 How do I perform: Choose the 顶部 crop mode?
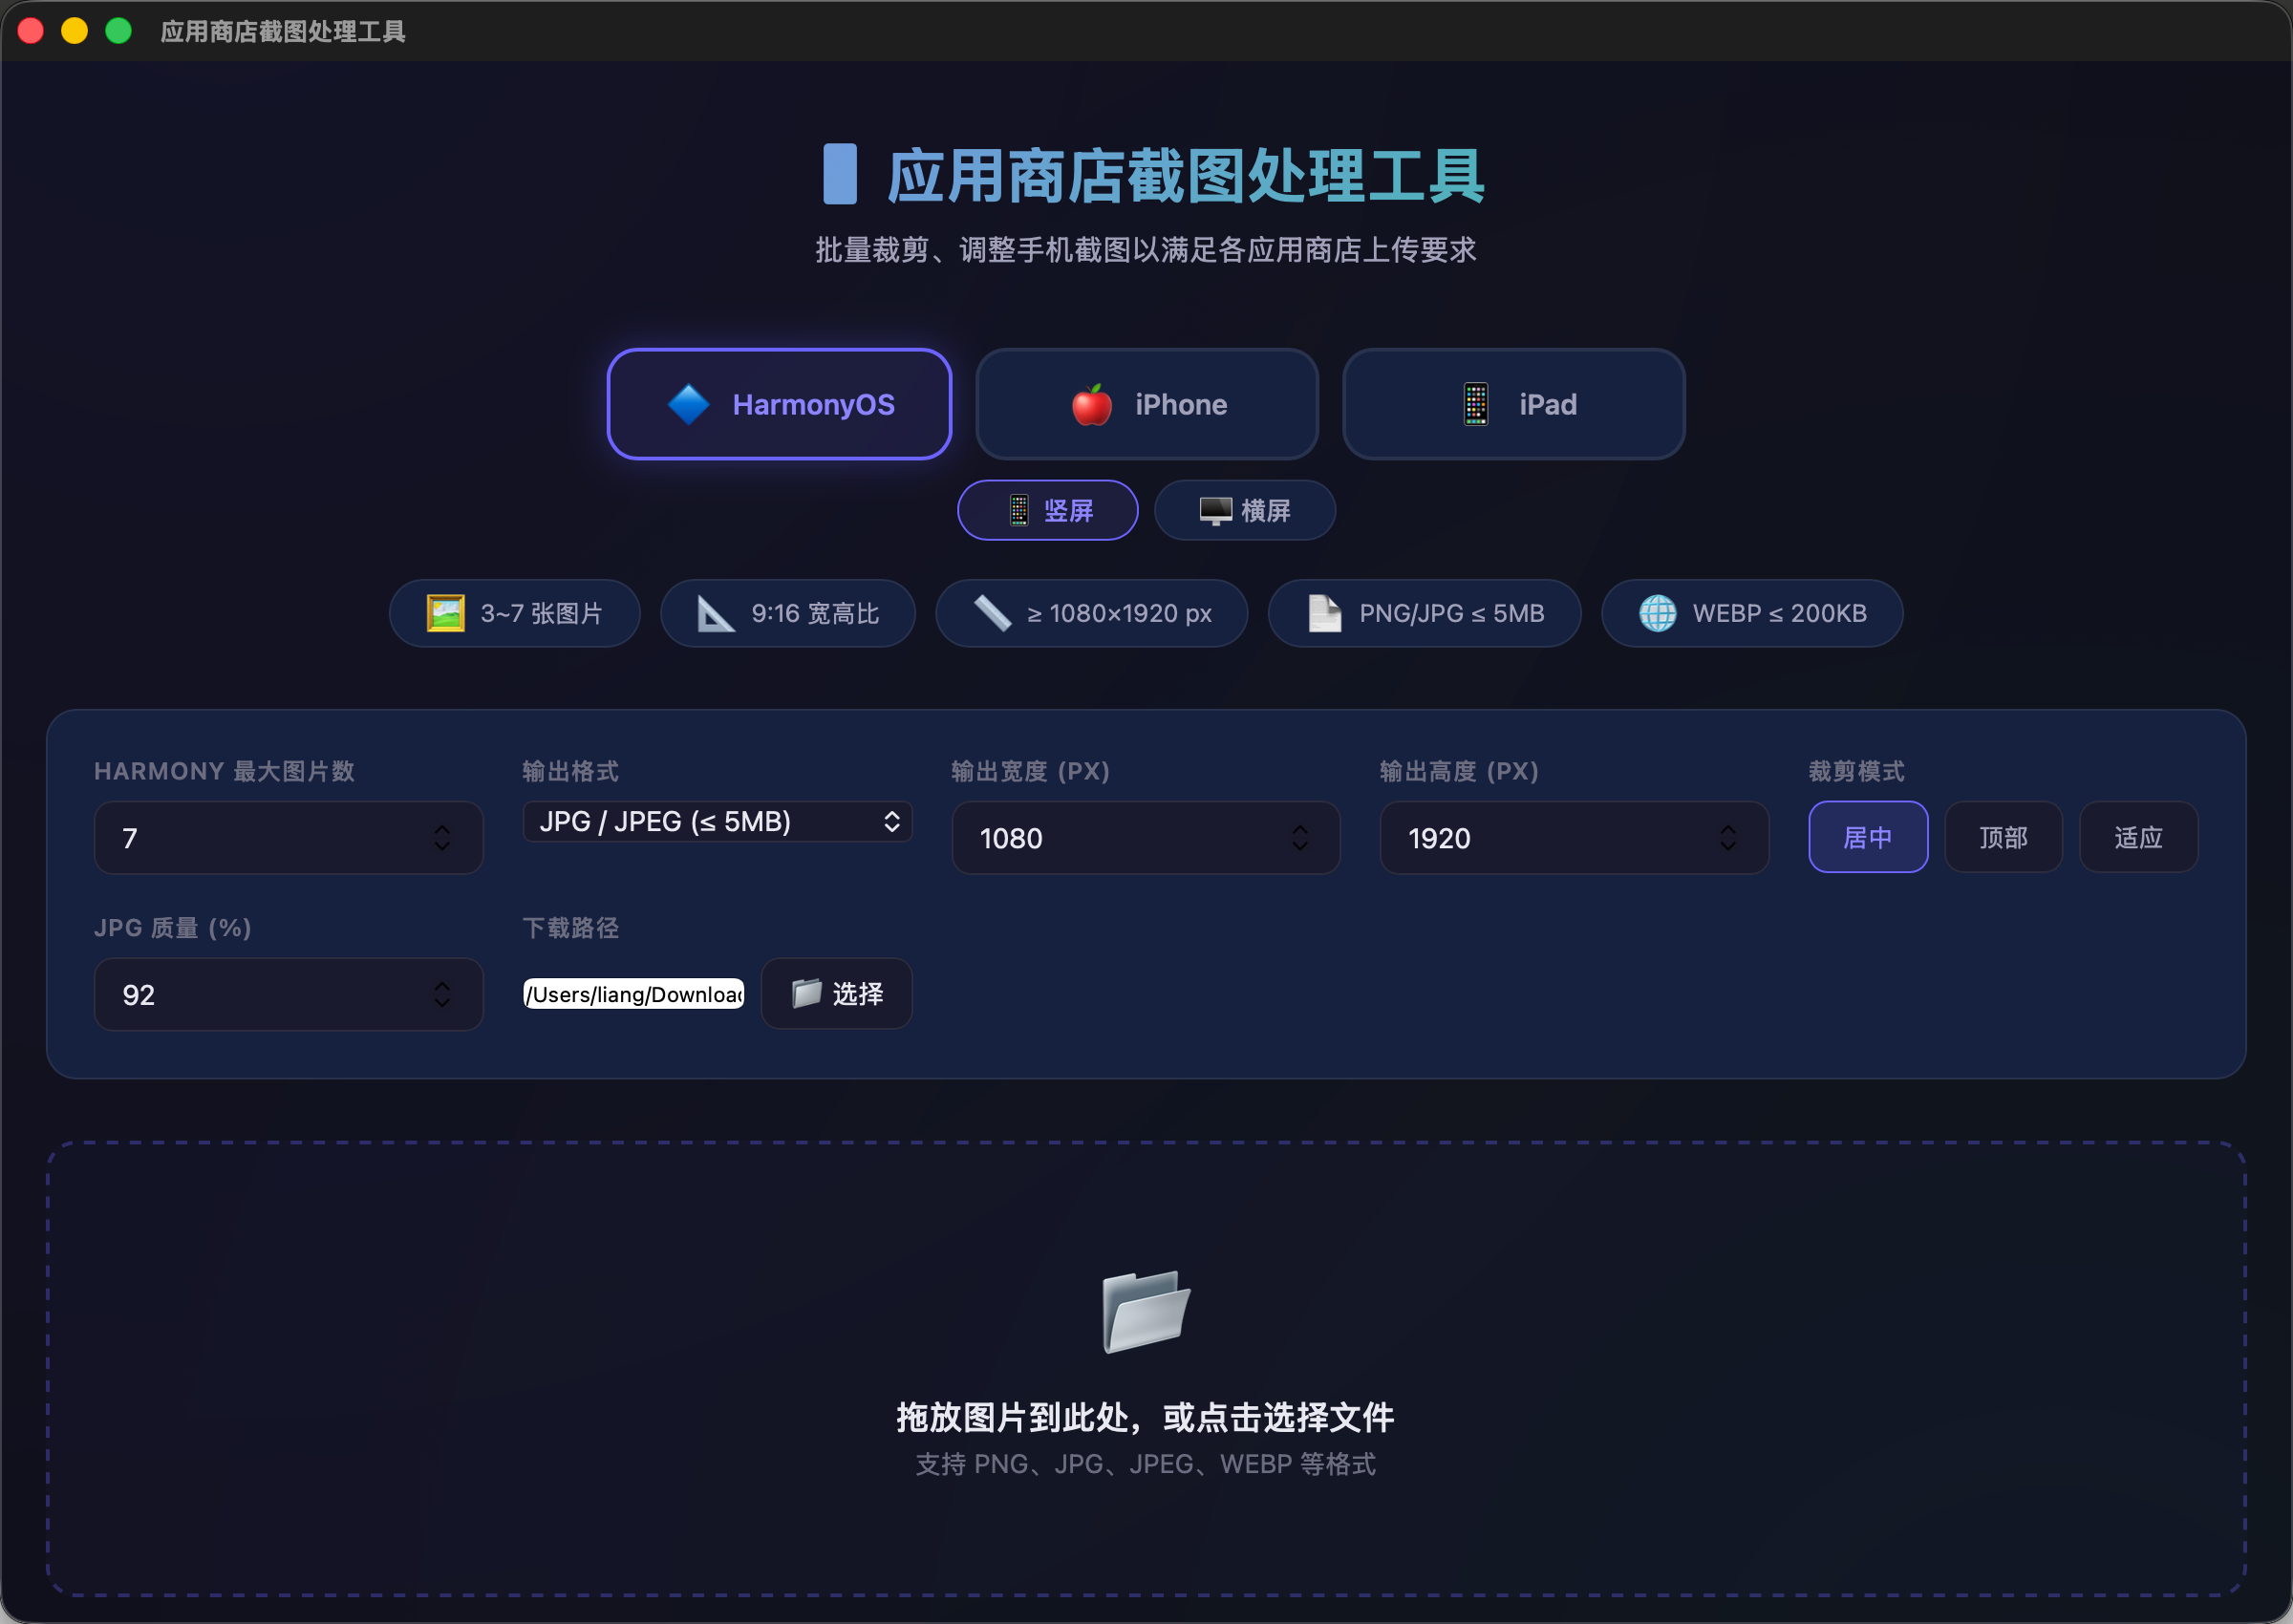pyautogui.click(x=2003, y=837)
